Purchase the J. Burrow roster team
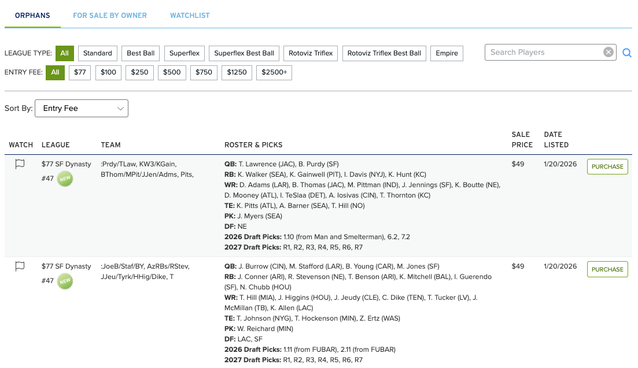The height and width of the screenshot is (368, 638). (x=607, y=269)
